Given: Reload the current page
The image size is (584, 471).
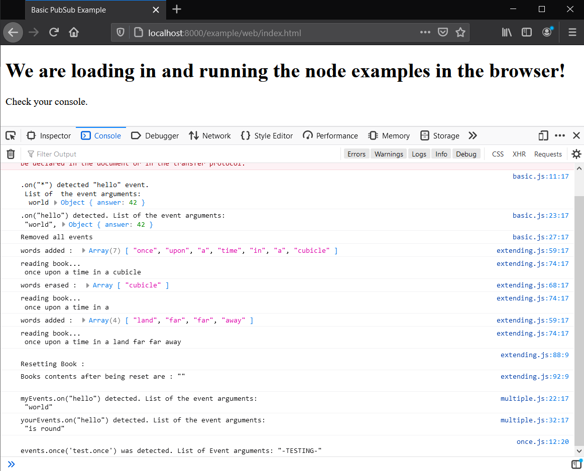Looking at the screenshot, I should 54,33.
